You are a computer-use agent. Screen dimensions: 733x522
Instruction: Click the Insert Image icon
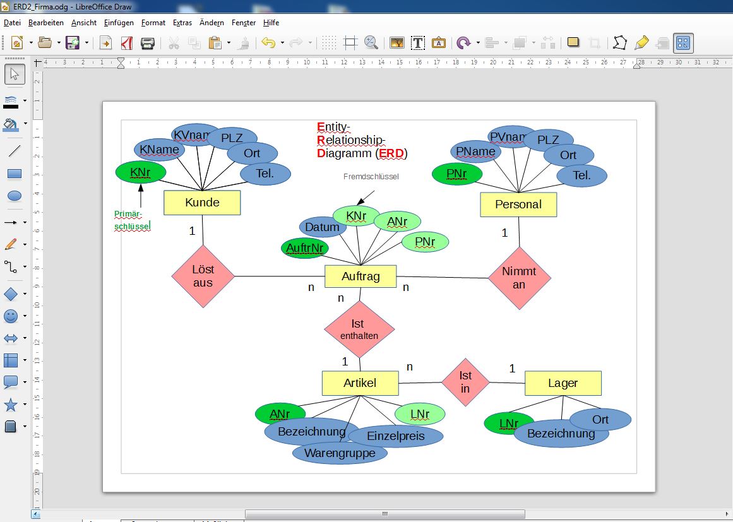(396, 43)
